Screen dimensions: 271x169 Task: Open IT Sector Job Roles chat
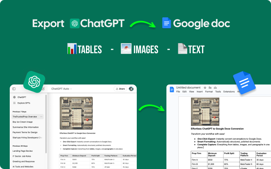click(x=22, y=156)
